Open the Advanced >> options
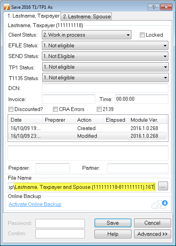 pyautogui.click(x=152, y=234)
